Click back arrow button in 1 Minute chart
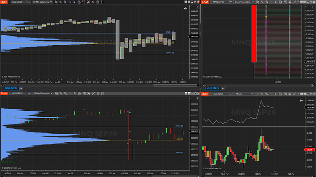316x177 pixels. coord(301,100)
